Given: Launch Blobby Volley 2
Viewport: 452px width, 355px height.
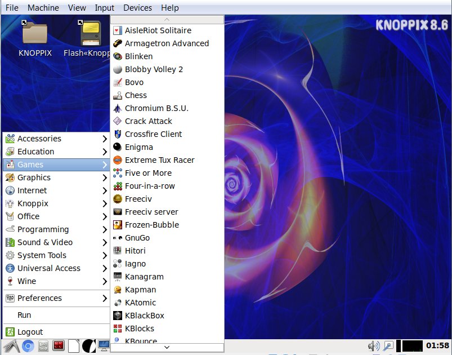Looking at the screenshot, I should coord(167,69).
